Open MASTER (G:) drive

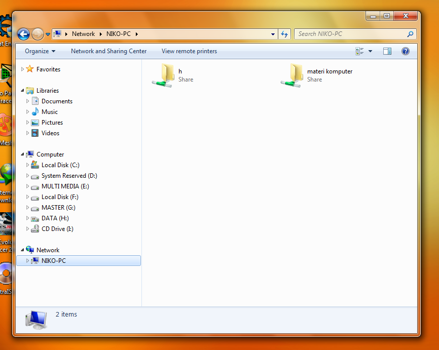(58, 208)
